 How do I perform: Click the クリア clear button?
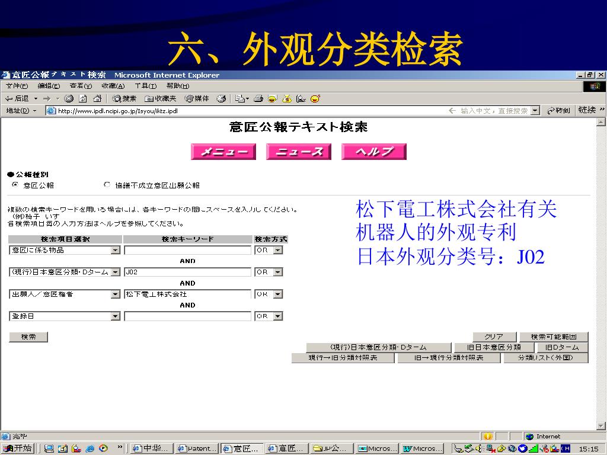point(494,337)
